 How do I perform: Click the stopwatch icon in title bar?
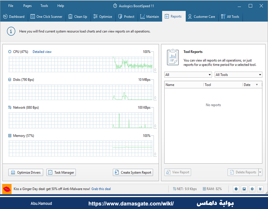(x=115, y=6)
